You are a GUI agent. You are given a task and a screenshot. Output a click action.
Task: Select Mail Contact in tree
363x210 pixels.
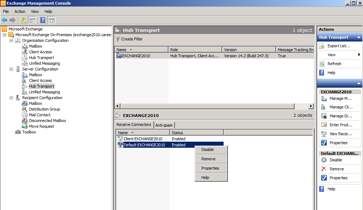pyautogui.click(x=39, y=115)
